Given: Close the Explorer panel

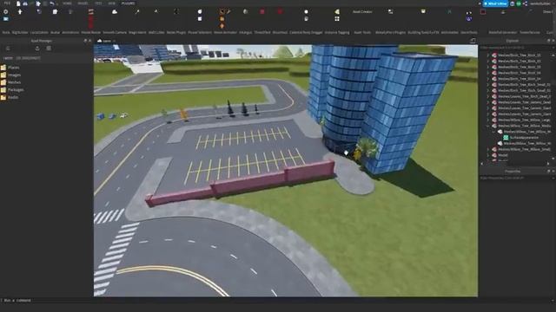Looking at the screenshot, I should click(x=553, y=41).
